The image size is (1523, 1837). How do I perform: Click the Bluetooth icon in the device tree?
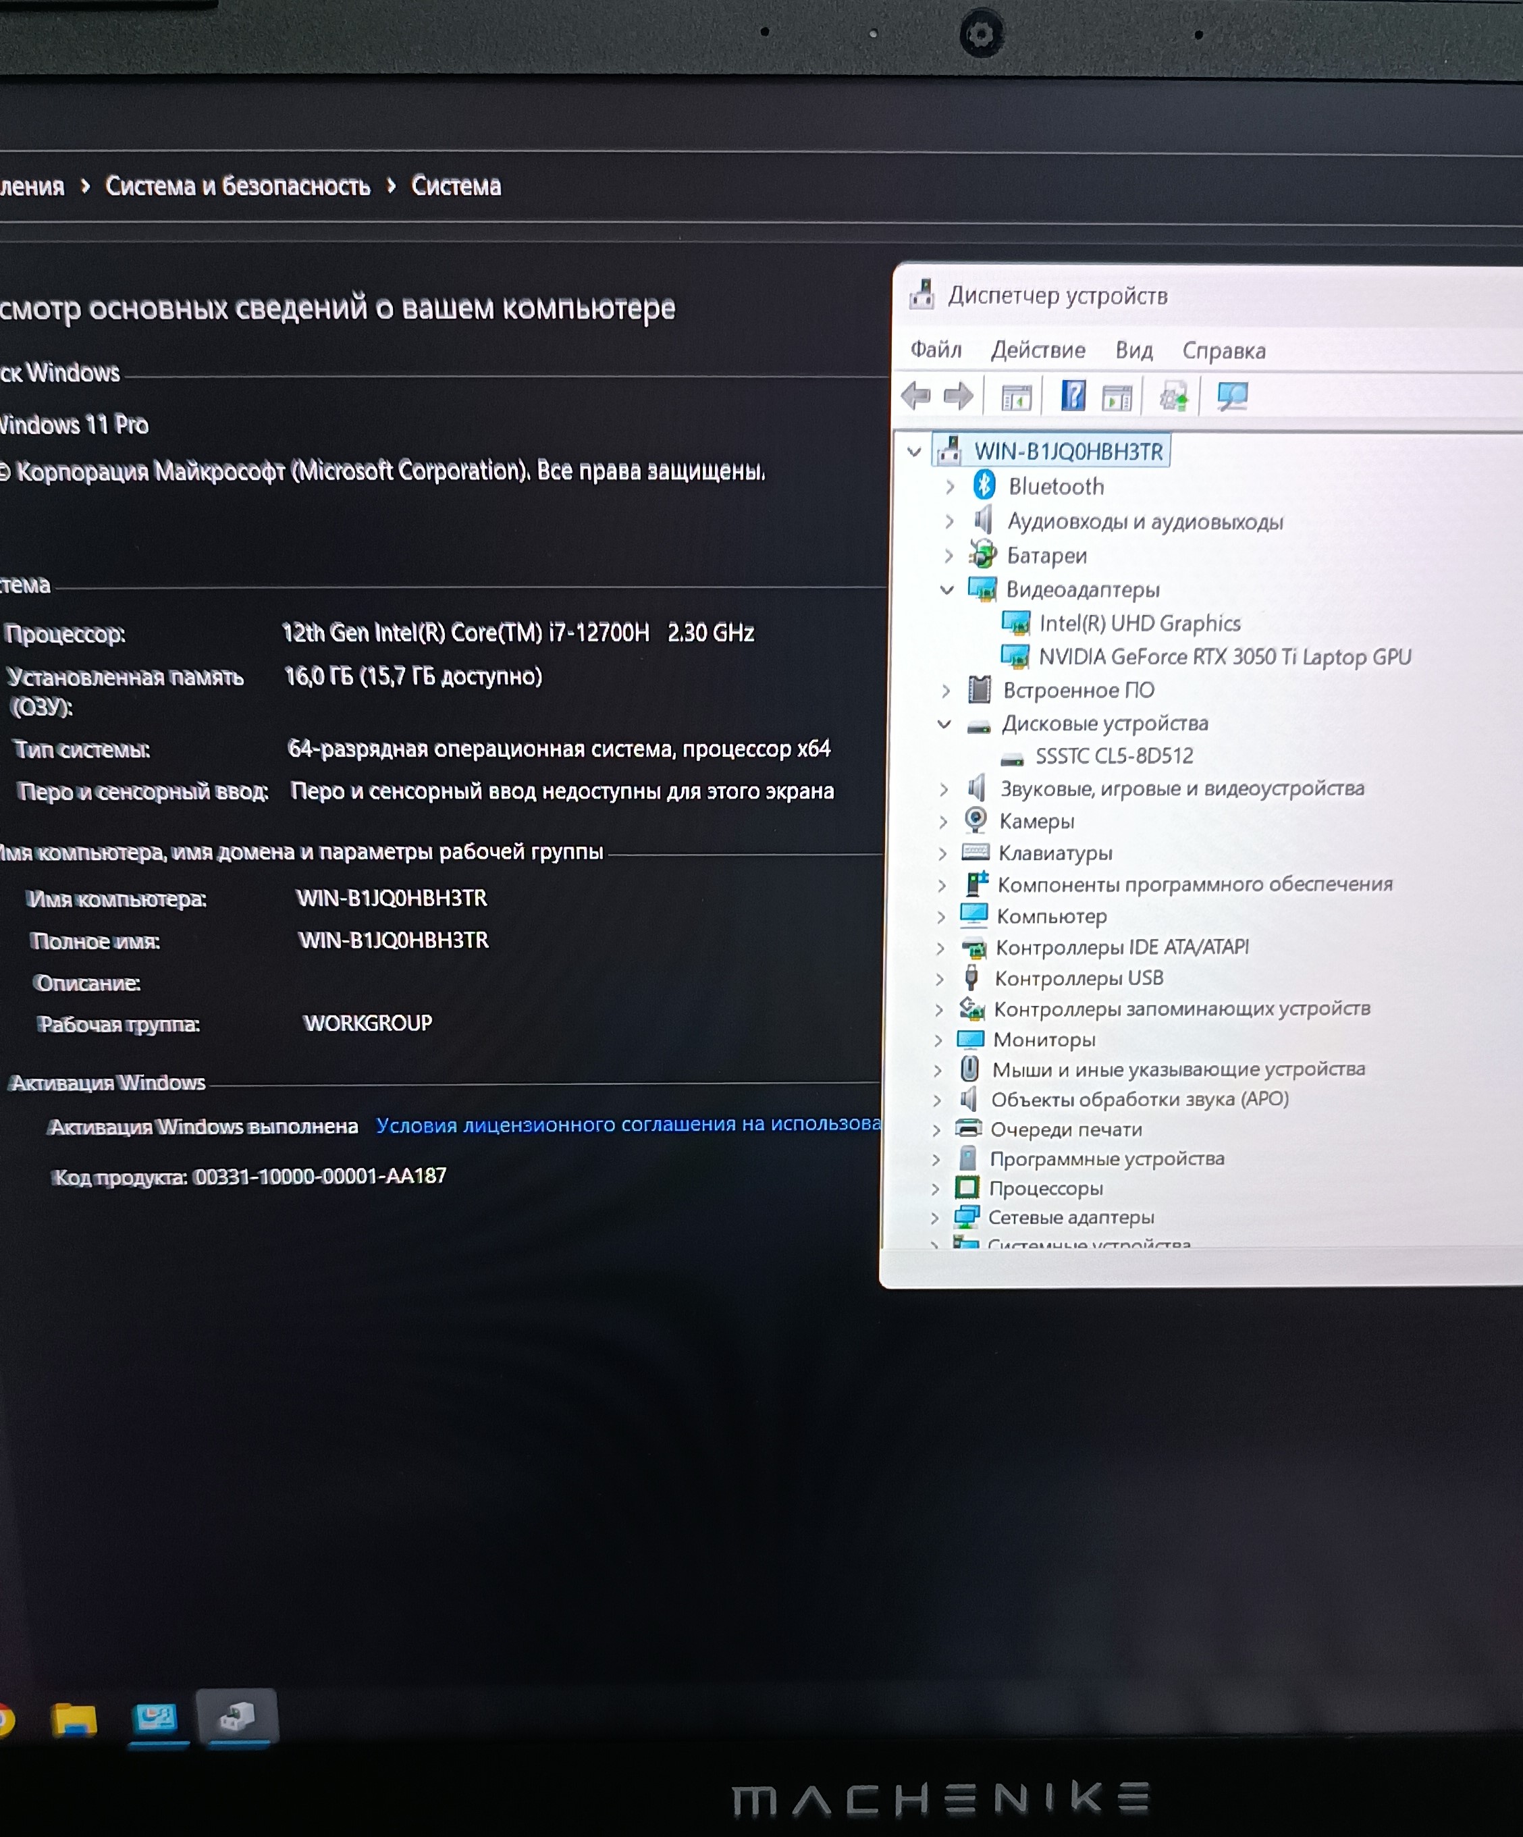(984, 485)
